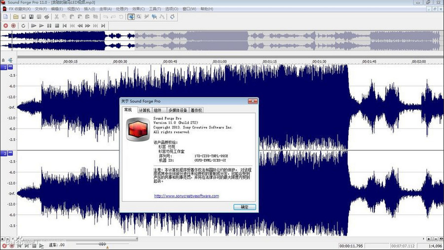The width and height of the screenshot is (444, 250).
Task: Select the Magnify zoom tool
Action: (140, 17)
